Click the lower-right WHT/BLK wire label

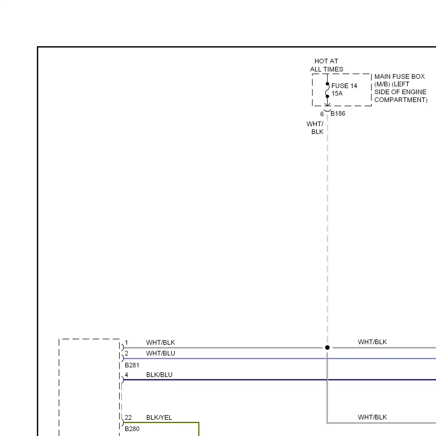pyautogui.click(x=372, y=417)
